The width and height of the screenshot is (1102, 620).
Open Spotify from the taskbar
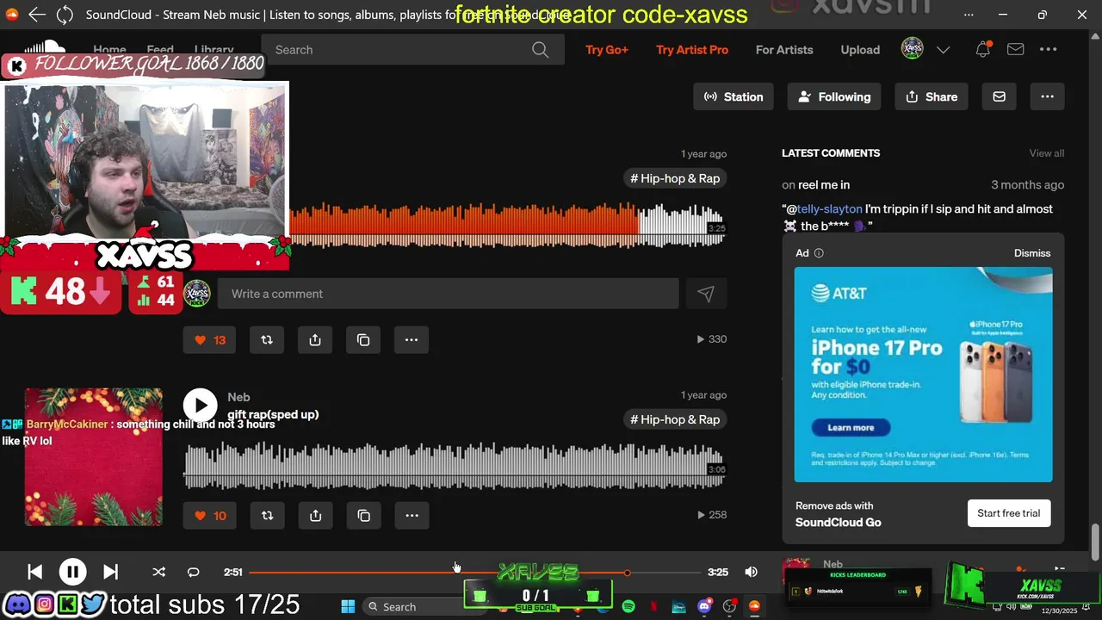(628, 606)
